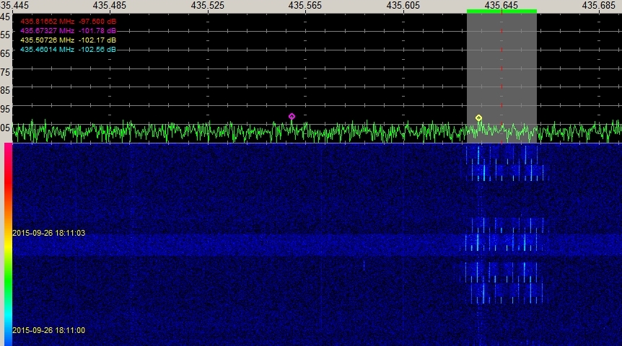This screenshot has width=622, height=346.
Task: Click the 435.605 frequency axis label
Action: pyautogui.click(x=403, y=5)
